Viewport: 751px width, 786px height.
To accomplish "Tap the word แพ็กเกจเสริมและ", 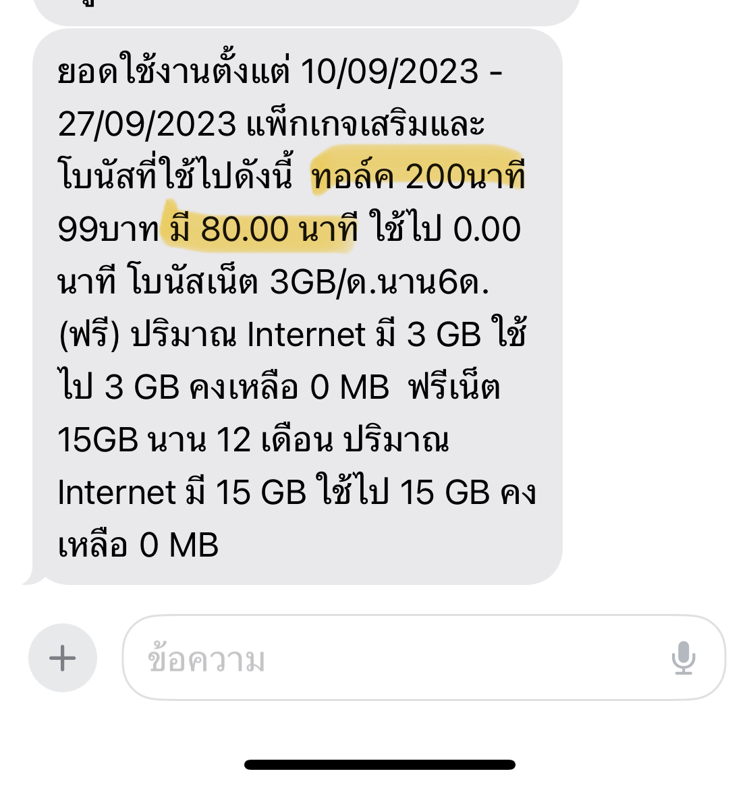I will tap(366, 122).
